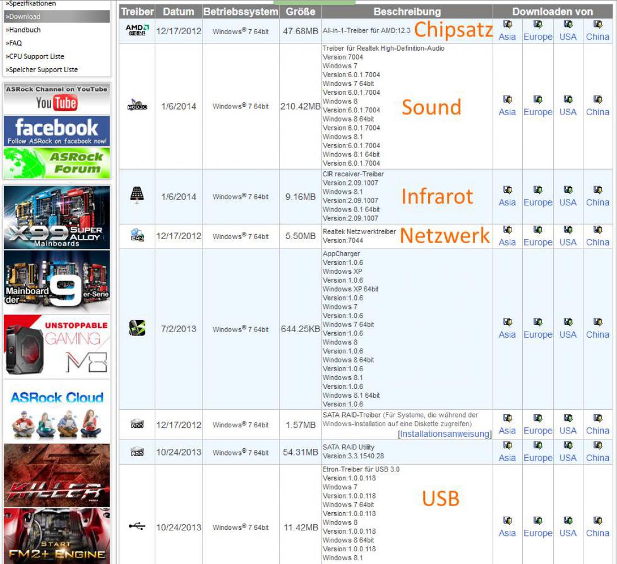
Task: Open facebook Follow ASRock banner
Action: (x=57, y=131)
